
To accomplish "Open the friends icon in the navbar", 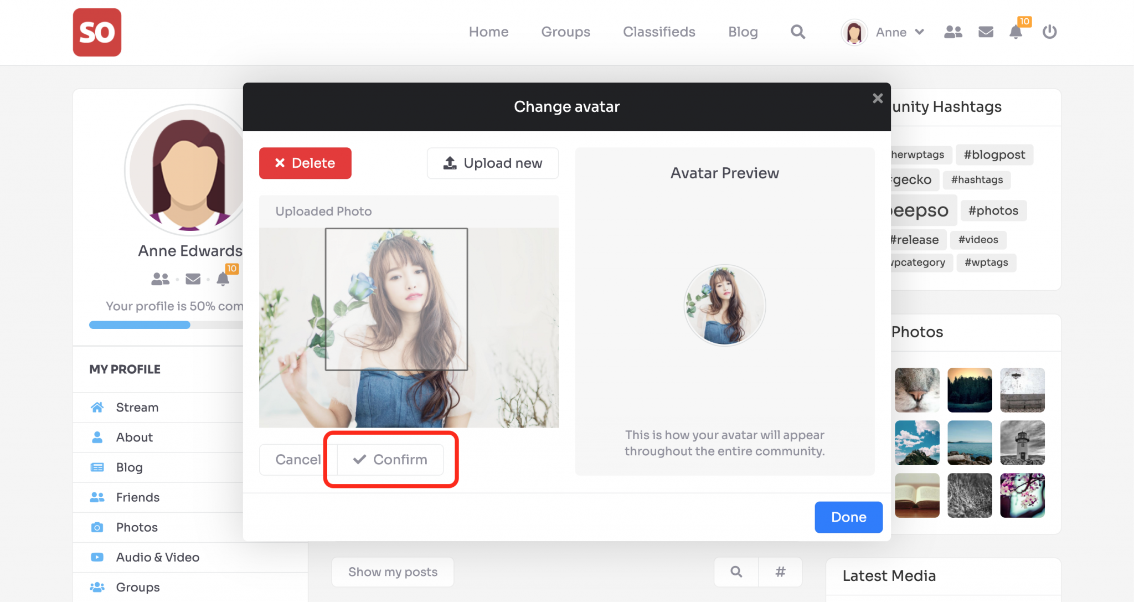I will pos(953,32).
